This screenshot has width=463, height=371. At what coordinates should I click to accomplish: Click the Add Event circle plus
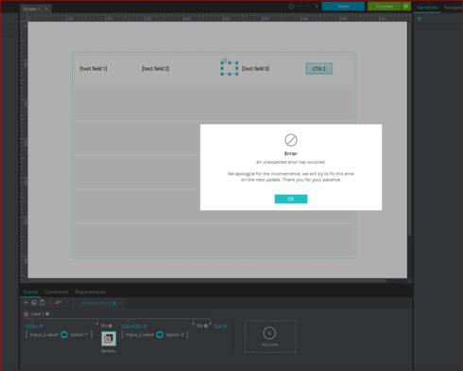269,333
